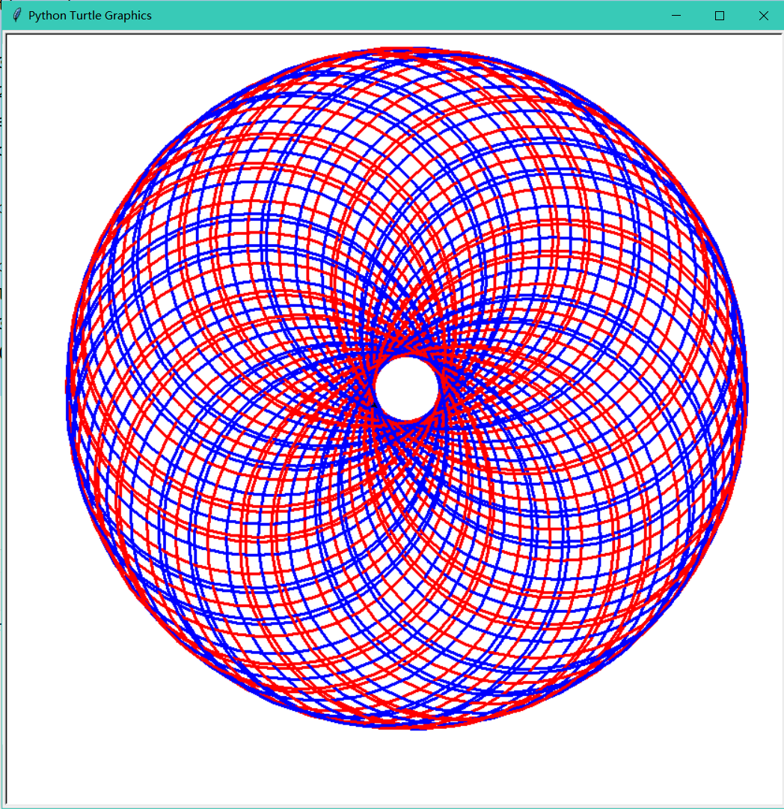Screen dimensions: 784x809
Task: Click the leftmost edge of the circular pattern
Action: (x=67, y=389)
